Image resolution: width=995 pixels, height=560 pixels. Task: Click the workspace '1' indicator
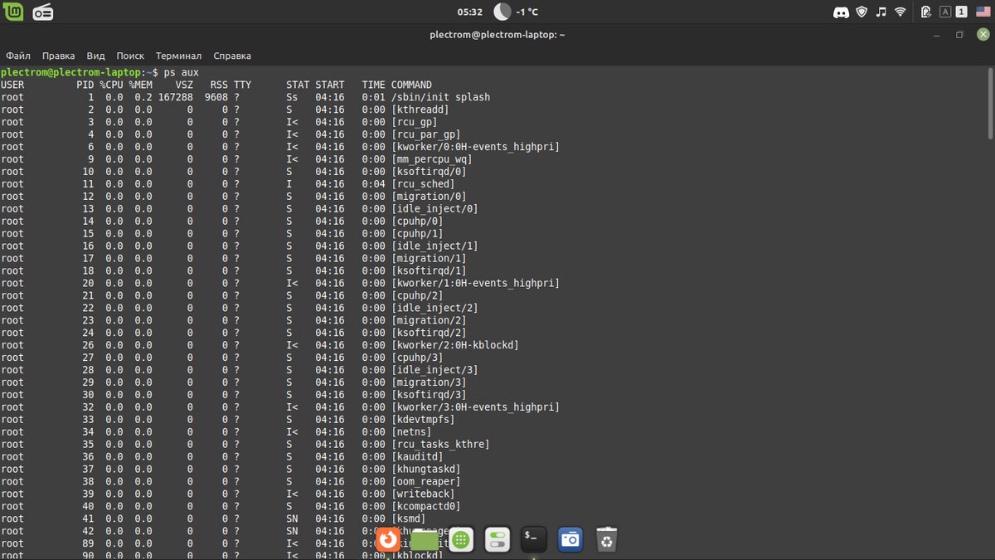coord(962,12)
